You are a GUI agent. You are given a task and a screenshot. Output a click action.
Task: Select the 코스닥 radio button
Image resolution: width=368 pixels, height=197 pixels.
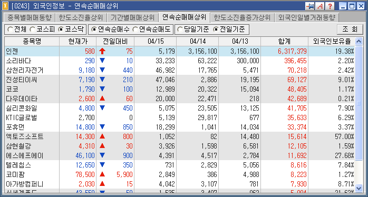tap(61, 29)
